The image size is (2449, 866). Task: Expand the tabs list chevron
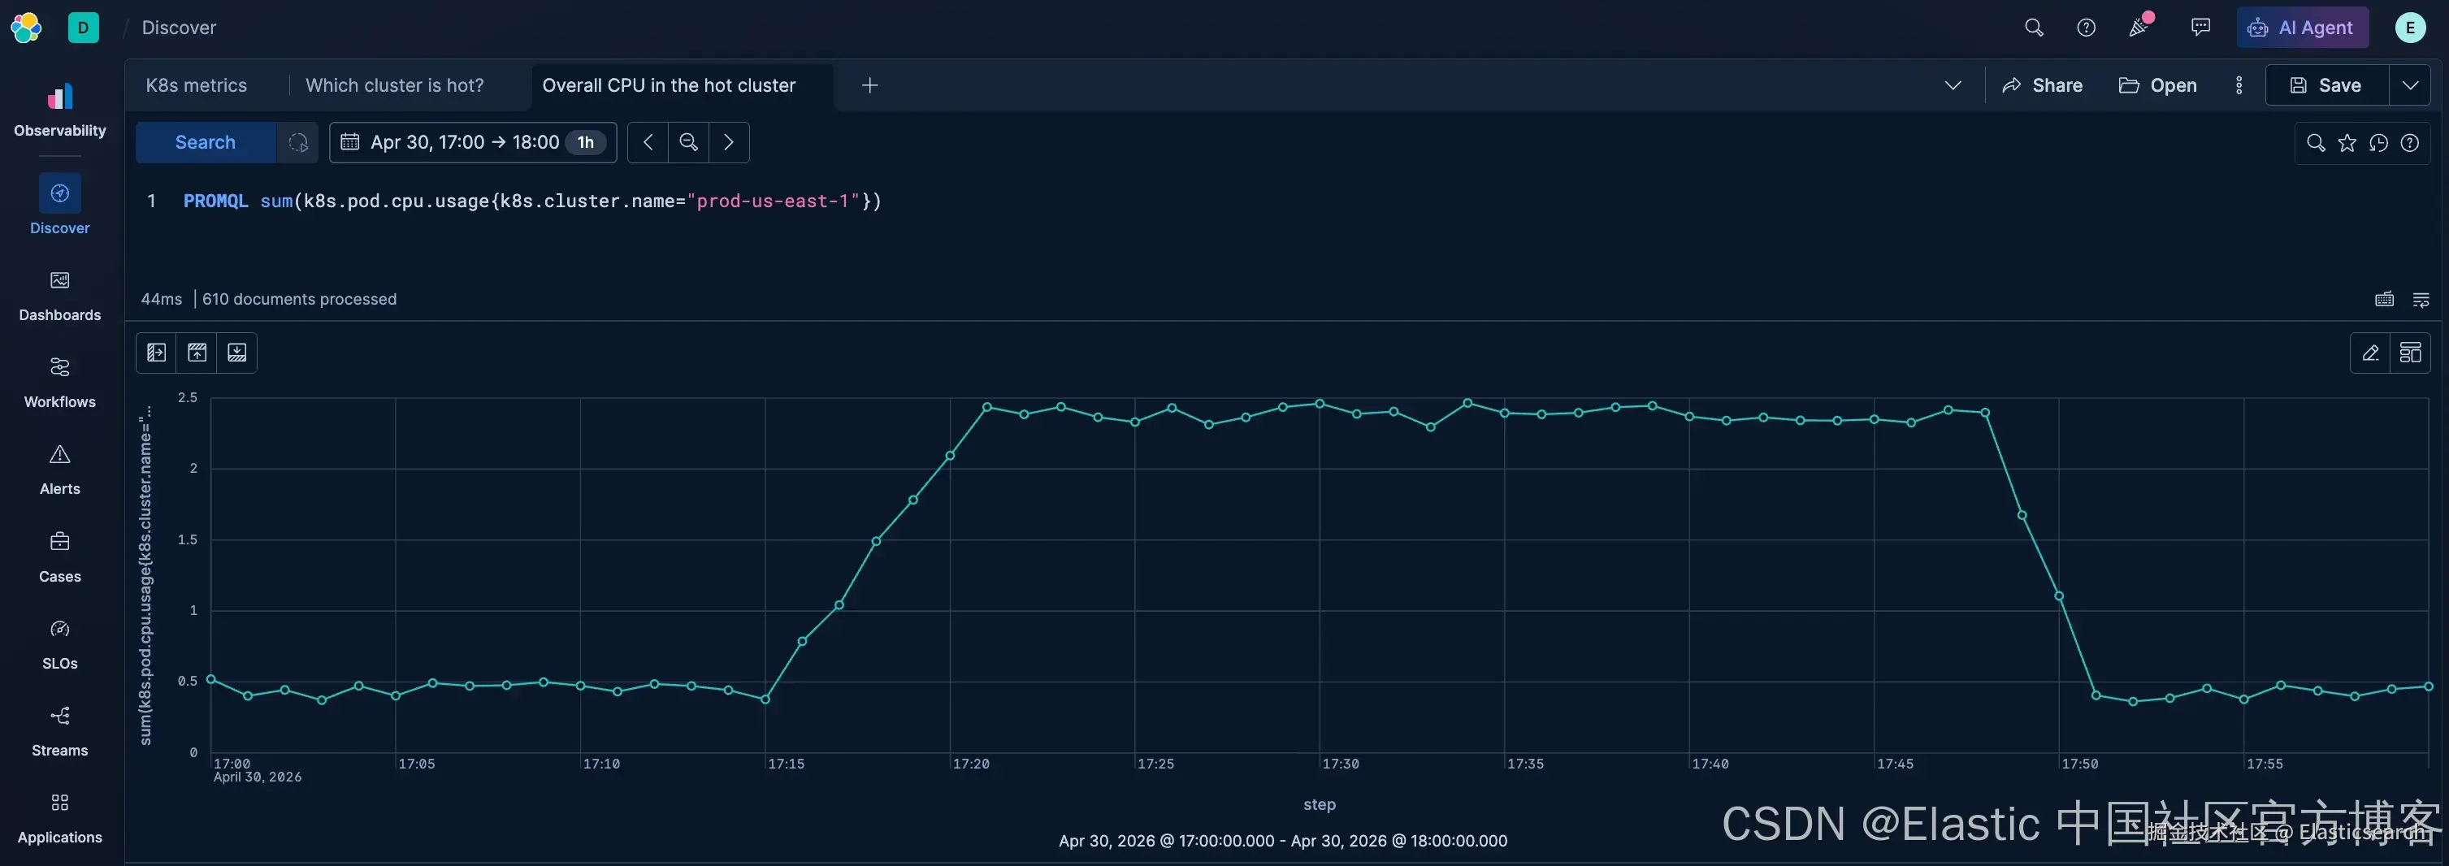(x=1953, y=85)
